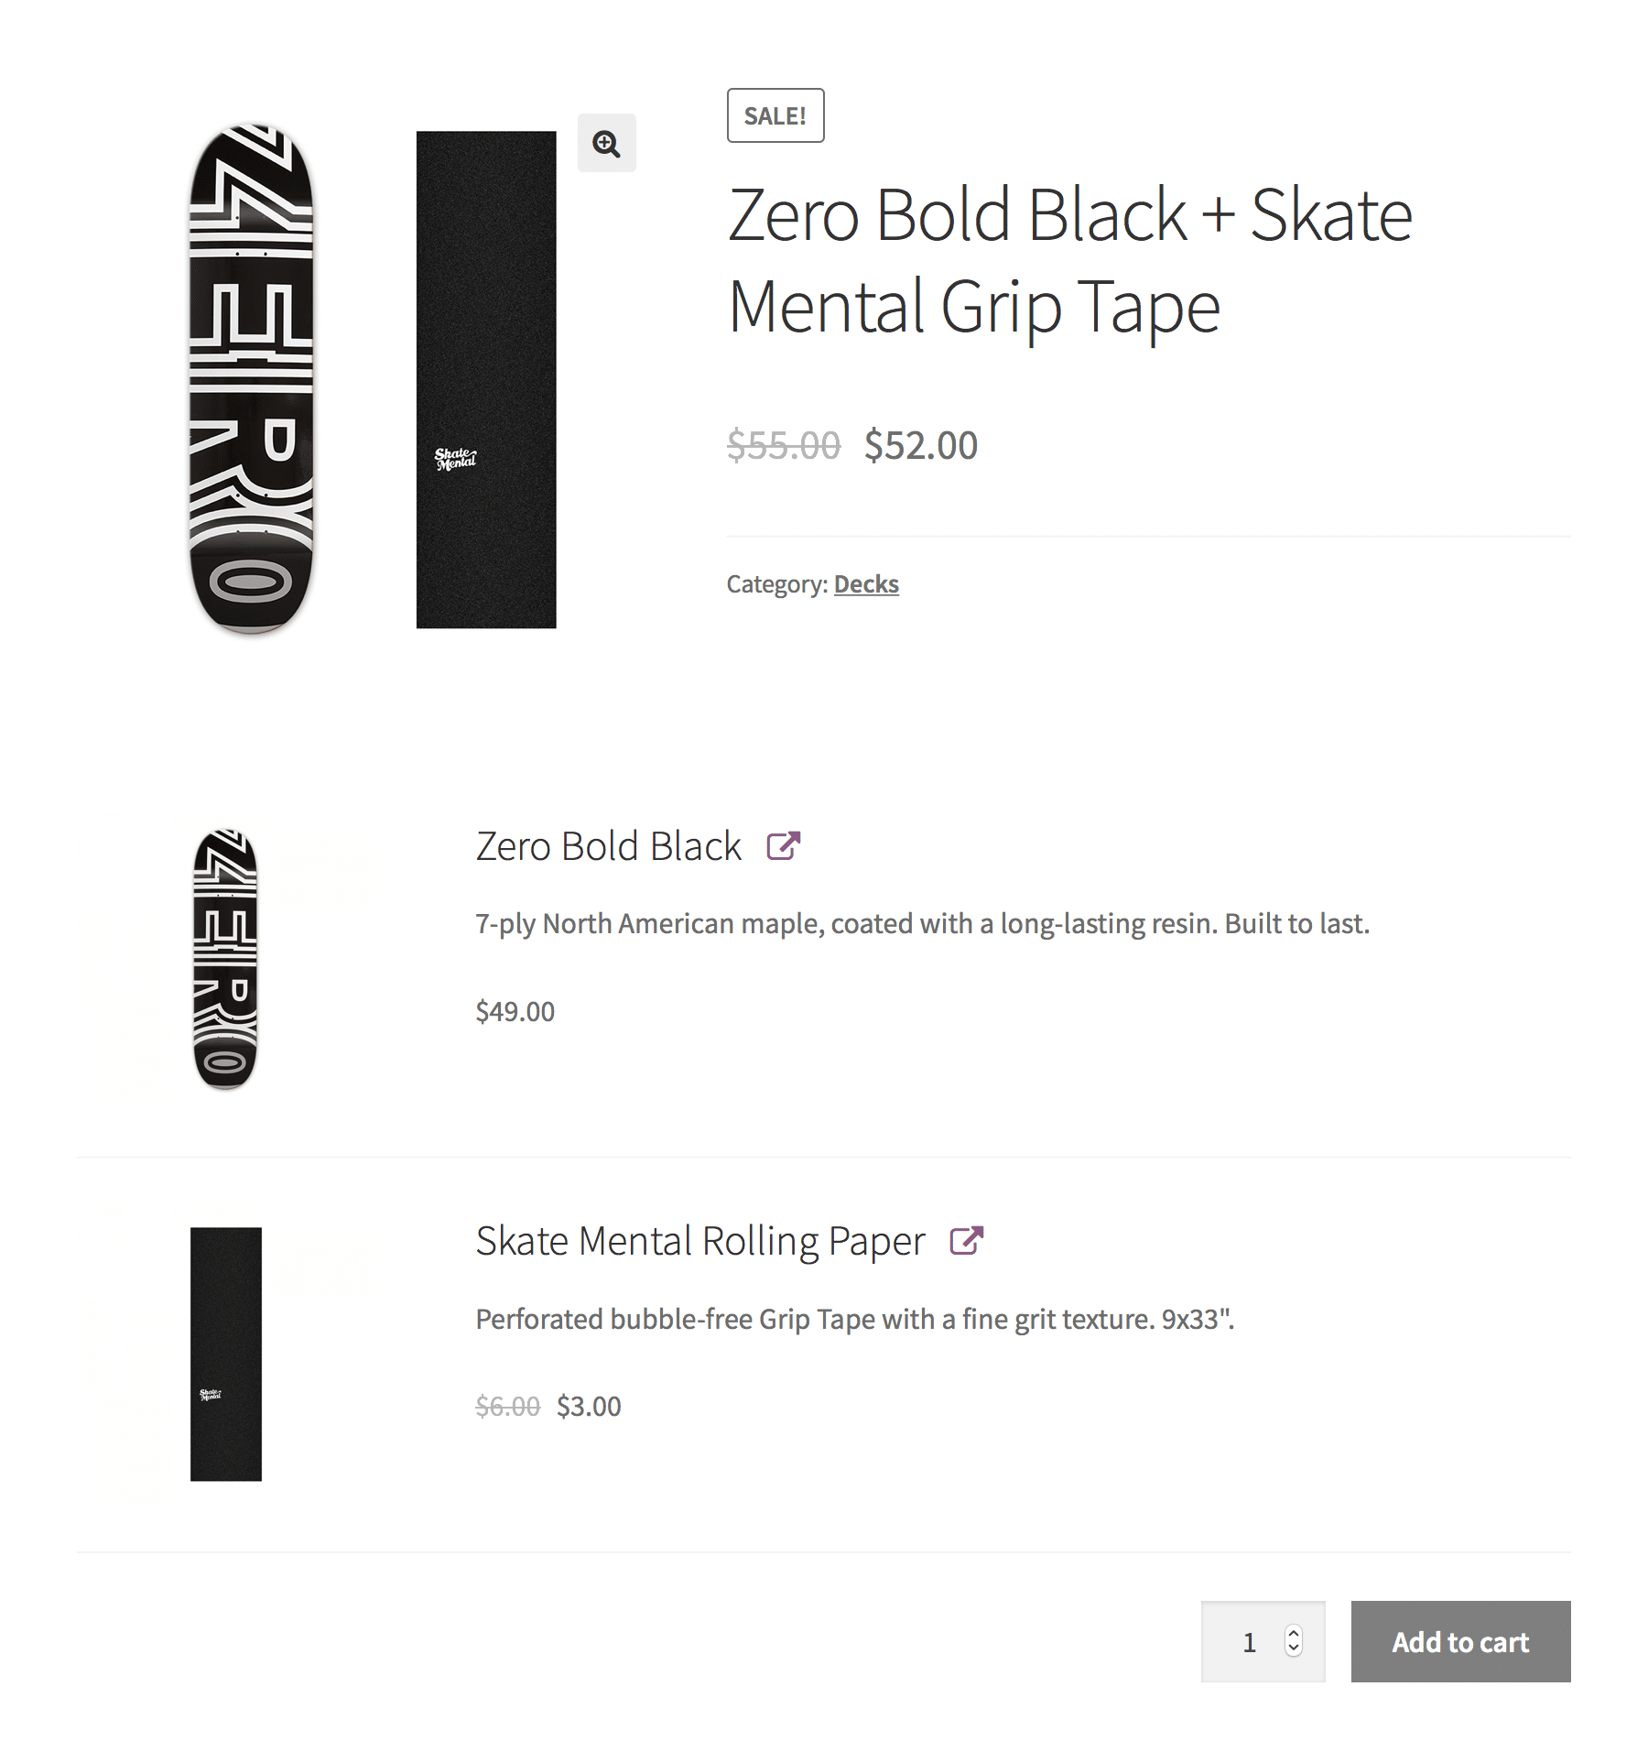1648x1741 pixels.
Task: Click the $52.00 sale price
Action: [921, 445]
